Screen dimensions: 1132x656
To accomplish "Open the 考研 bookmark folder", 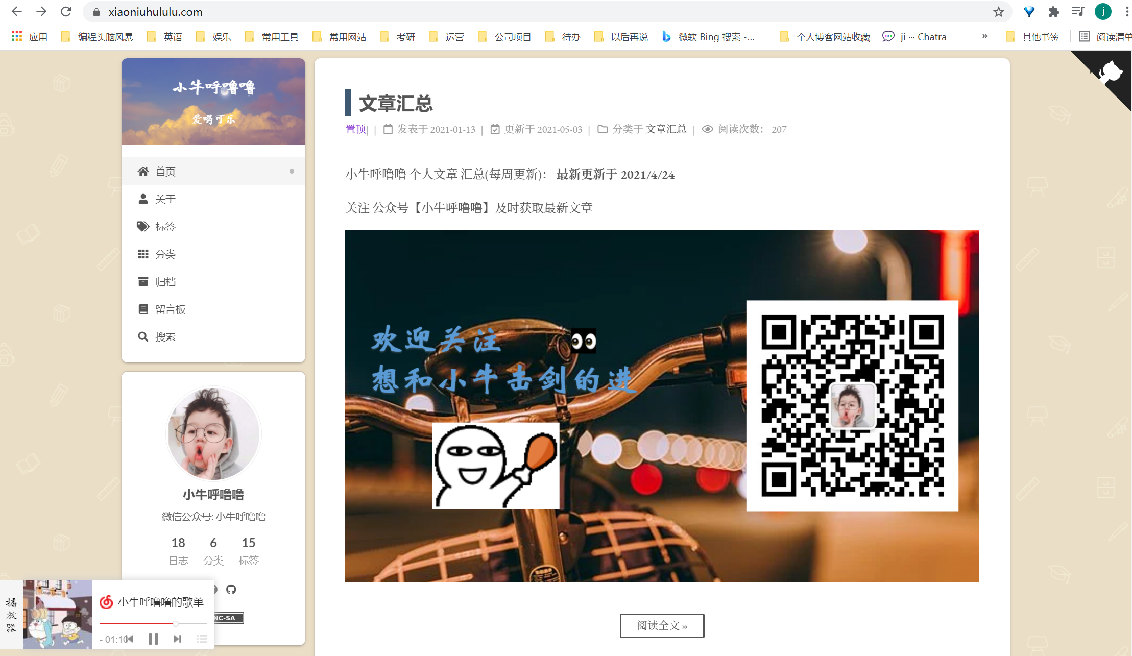I will (397, 37).
